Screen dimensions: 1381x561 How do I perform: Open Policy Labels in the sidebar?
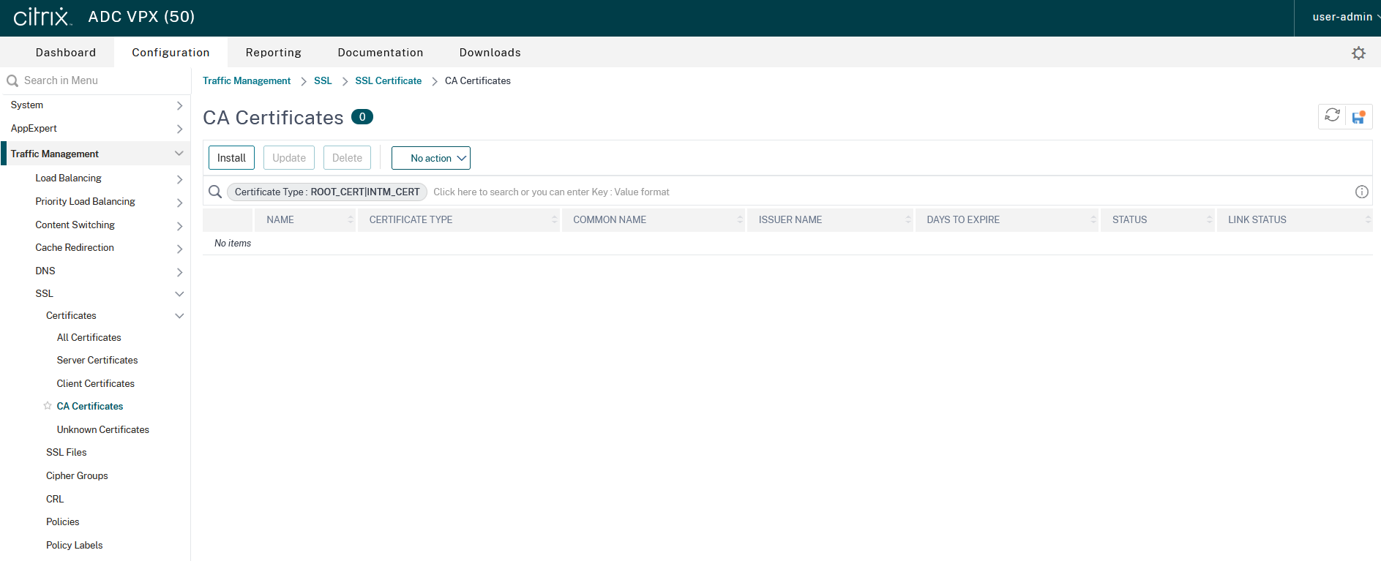tap(75, 545)
